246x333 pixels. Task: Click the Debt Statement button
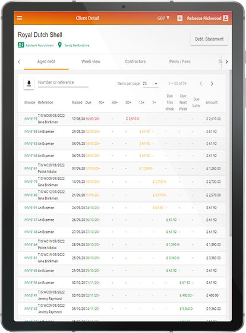point(209,39)
